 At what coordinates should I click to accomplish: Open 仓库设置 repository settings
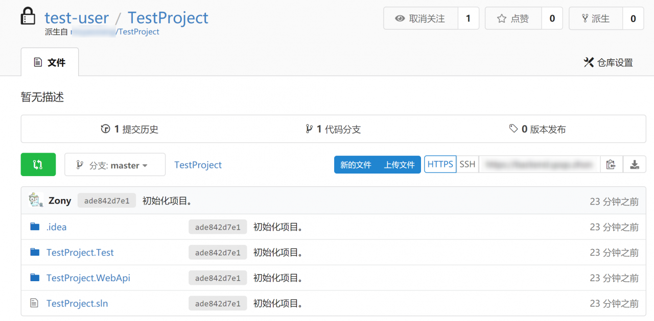pos(608,62)
